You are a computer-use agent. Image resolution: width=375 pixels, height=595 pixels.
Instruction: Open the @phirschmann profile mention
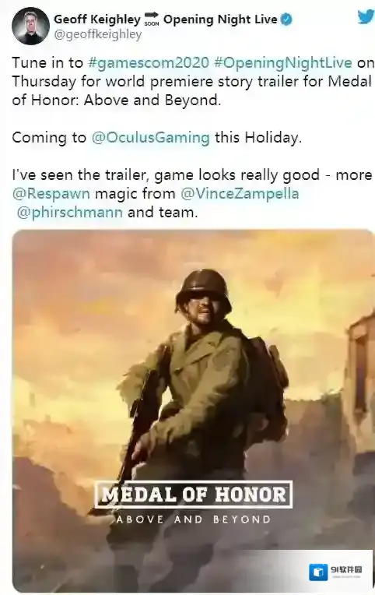(70, 212)
